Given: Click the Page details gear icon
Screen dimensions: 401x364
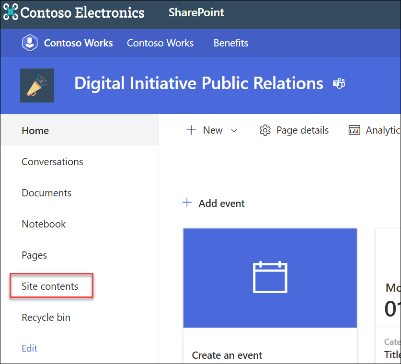Looking at the screenshot, I should pos(265,130).
